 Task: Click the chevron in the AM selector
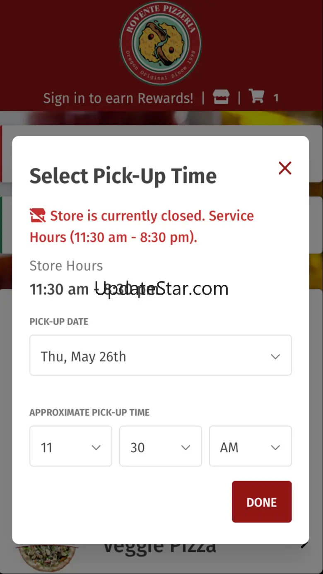[275, 447]
